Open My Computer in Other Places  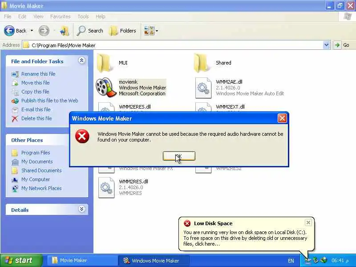pos(36,179)
